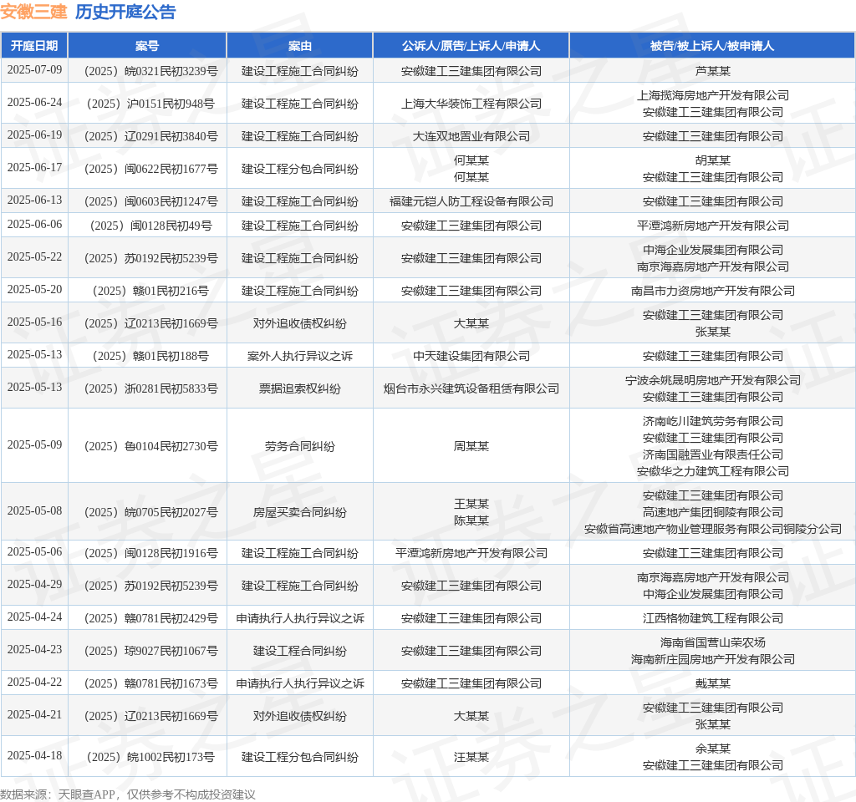856x802 pixels.
Task: Click the 被告/被上诉人/被申请人 column header
Action: pos(712,46)
